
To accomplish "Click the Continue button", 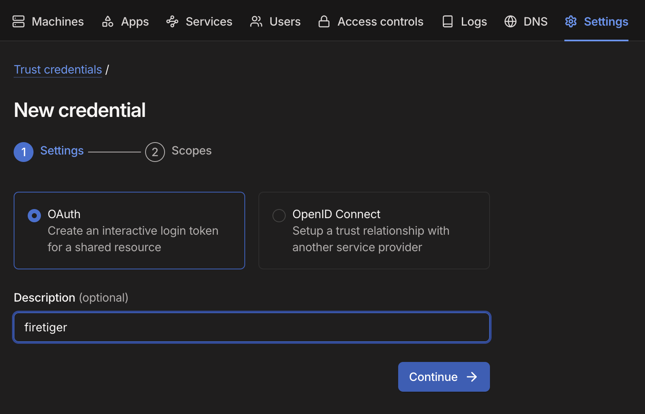I will tap(444, 377).
